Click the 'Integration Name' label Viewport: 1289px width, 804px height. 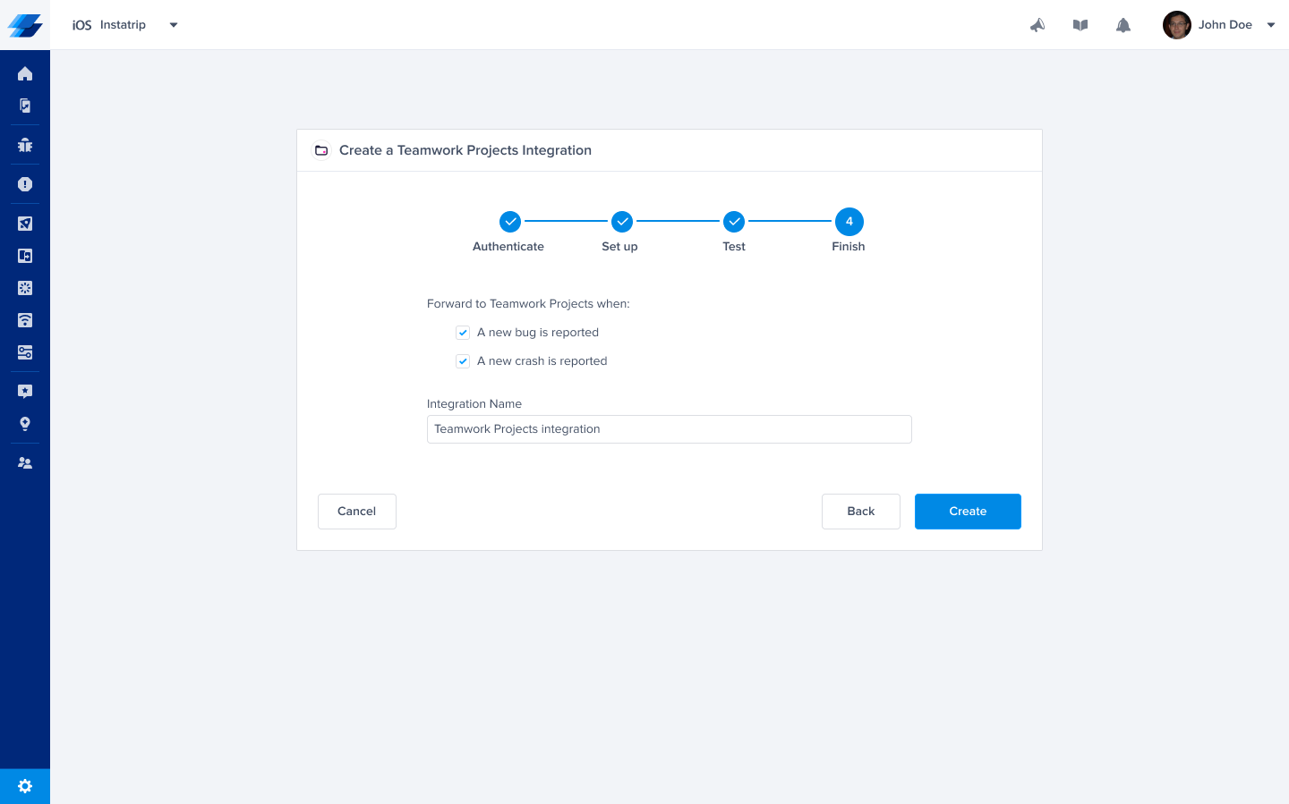(x=474, y=404)
